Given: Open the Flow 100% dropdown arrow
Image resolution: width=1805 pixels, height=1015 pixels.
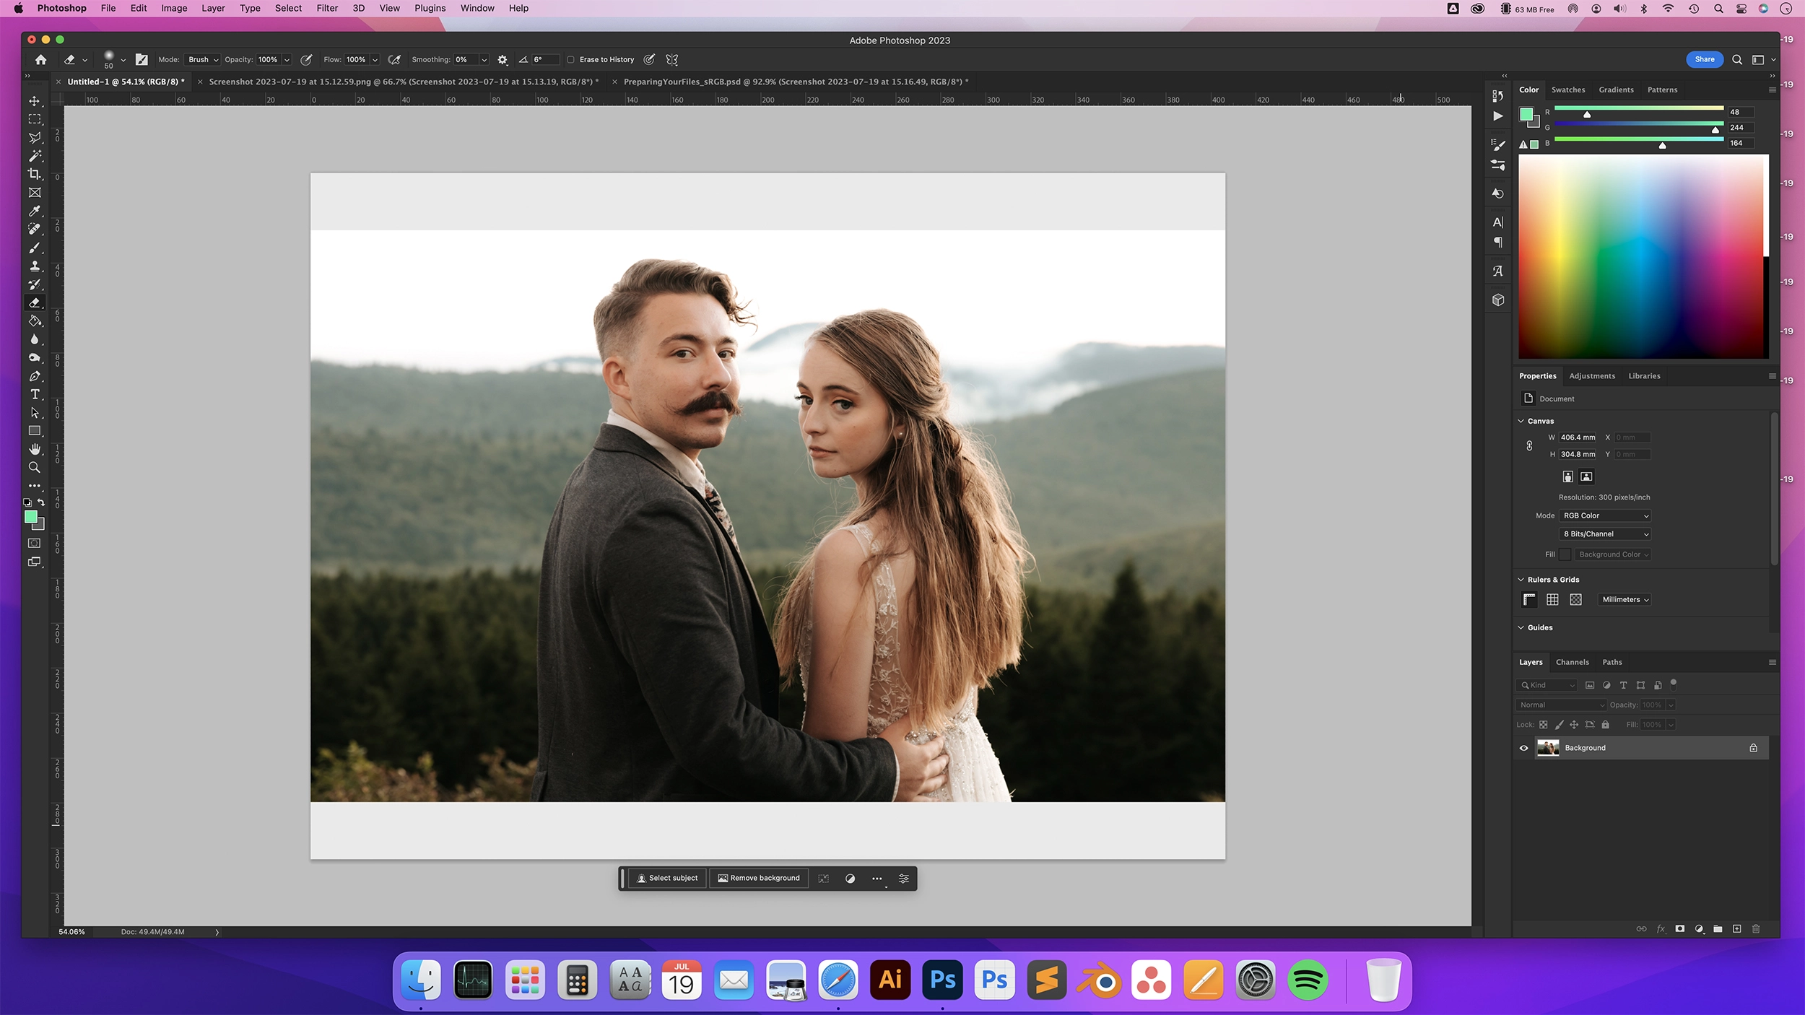Looking at the screenshot, I should pos(375,60).
